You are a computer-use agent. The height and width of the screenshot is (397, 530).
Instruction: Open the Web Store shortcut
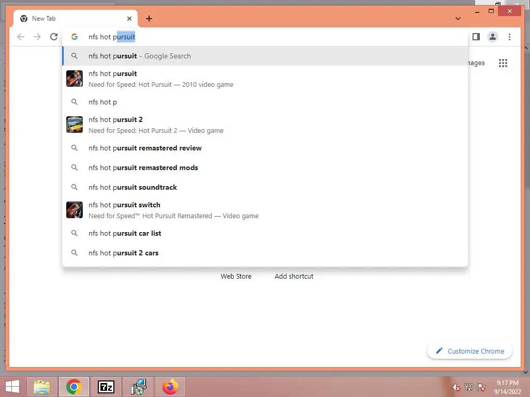tap(236, 276)
